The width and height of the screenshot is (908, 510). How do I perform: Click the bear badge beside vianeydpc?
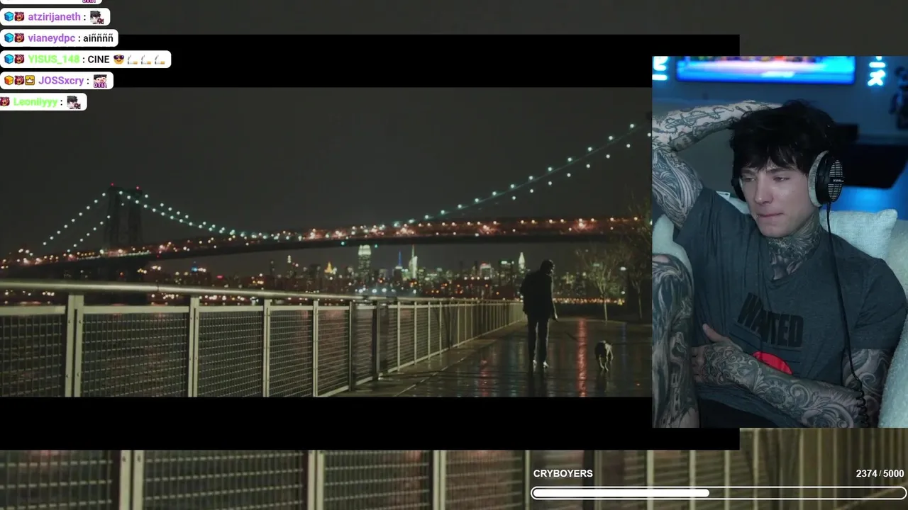click(x=19, y=38)
